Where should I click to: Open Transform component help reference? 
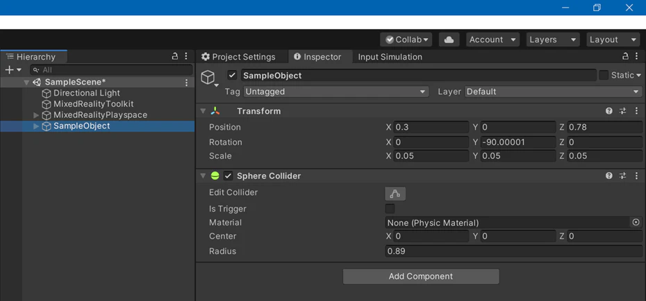click(x=609, y=111)
